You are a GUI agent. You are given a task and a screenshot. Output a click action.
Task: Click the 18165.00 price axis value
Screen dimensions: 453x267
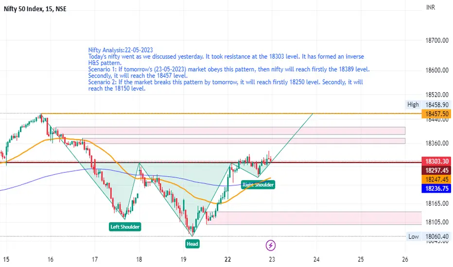tap(437, 203)
